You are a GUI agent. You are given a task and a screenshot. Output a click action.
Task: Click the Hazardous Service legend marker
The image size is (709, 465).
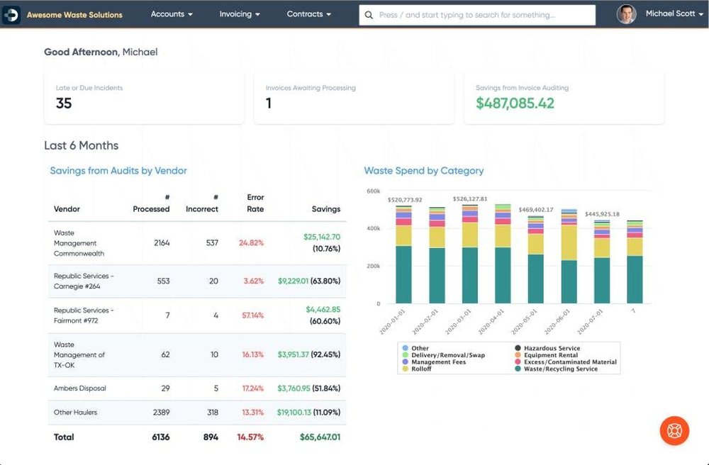point(518,349)
